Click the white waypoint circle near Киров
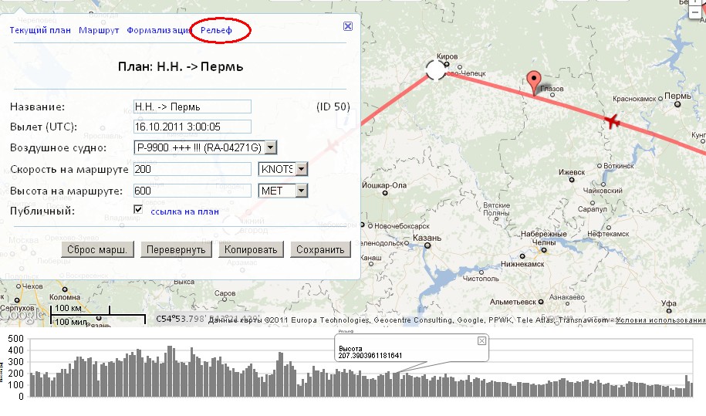This screenshot has height=416, width=706. [436, 70]
